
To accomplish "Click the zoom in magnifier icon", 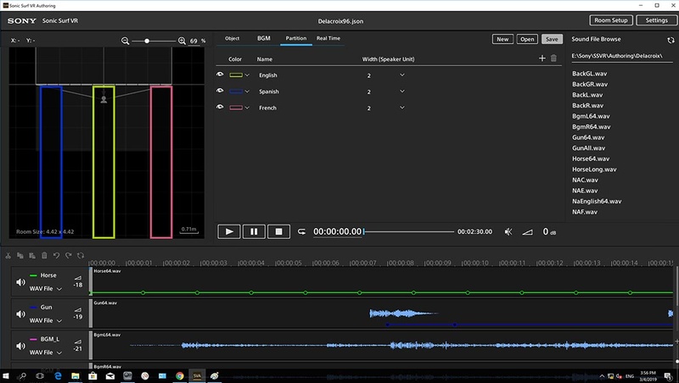I will pos(182,41).
